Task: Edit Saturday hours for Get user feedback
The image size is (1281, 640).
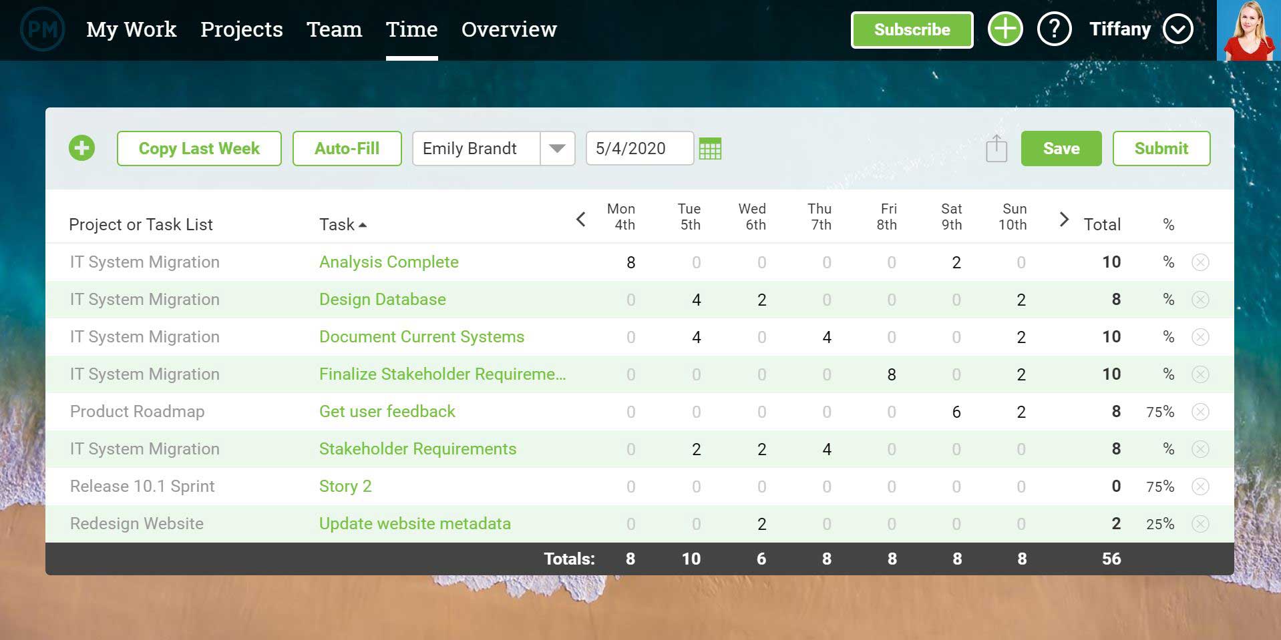Action: coord(956,412)
